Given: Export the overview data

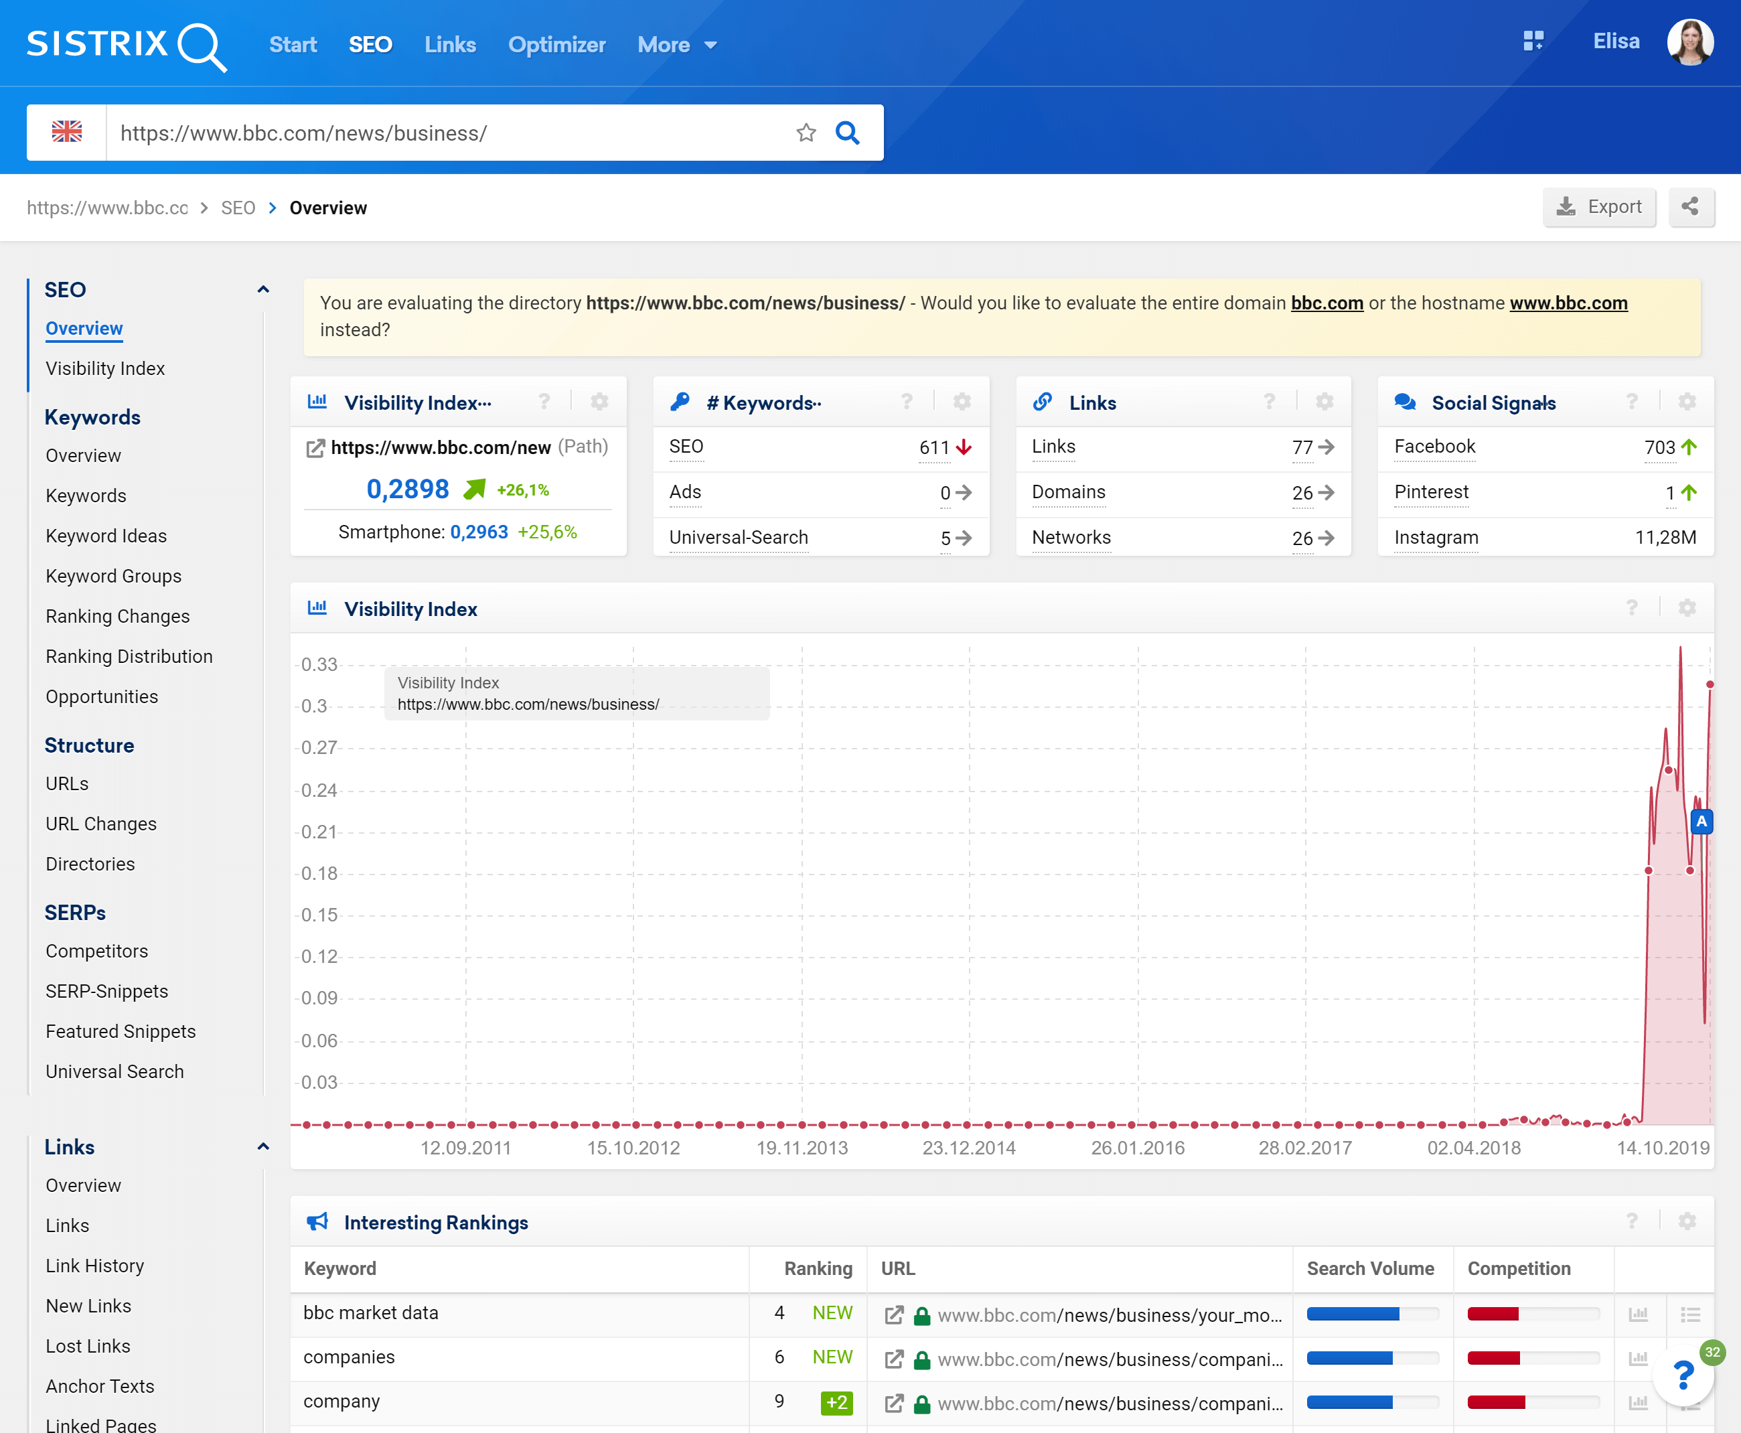Looking at the screenshot, I should [1599, 206].
